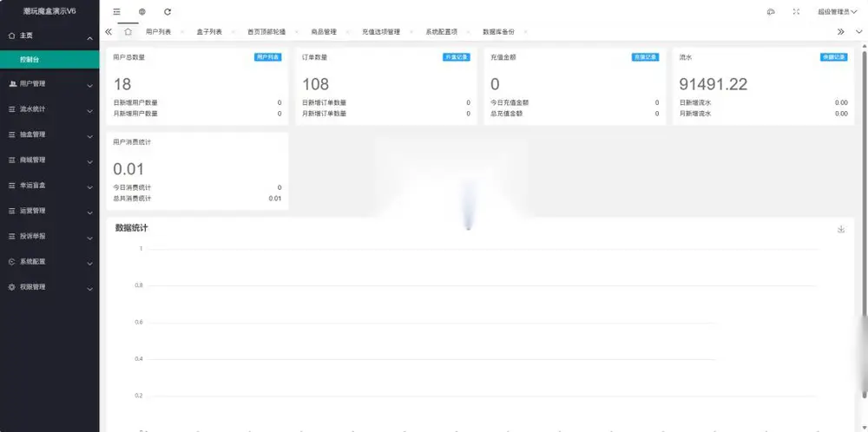Go to the home tab icon

tap(128, 31)
